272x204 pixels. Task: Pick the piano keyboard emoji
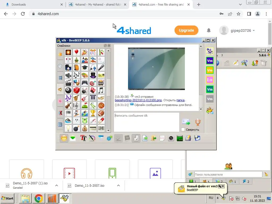93,98
